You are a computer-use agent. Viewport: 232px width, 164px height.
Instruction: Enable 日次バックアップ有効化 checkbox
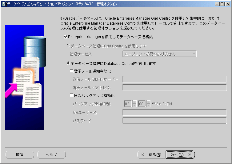pyautogui.click(x=71, y=95)
